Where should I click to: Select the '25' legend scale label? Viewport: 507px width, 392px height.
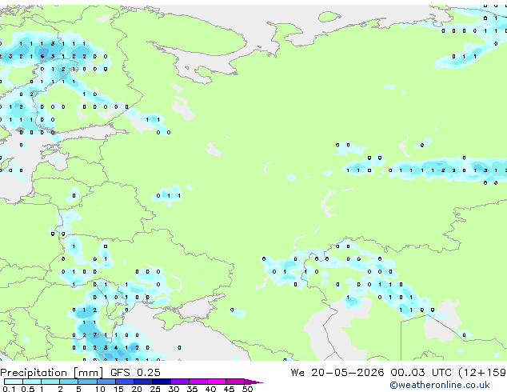coord(155,389)
